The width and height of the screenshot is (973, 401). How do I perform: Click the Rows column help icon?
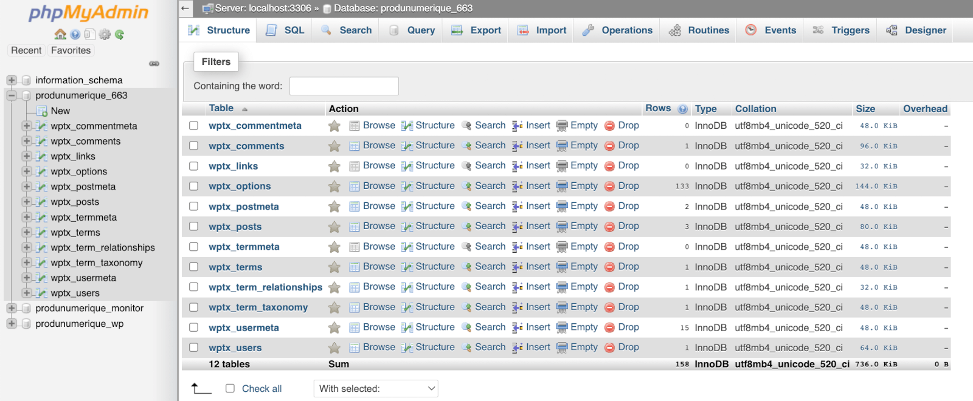pos(683,109)
